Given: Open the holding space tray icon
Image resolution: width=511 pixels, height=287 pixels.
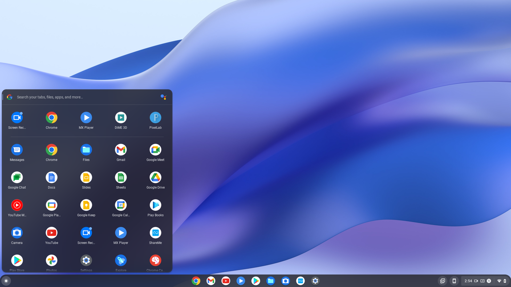Looking at the screenshot, I should (x=443, y=281).
